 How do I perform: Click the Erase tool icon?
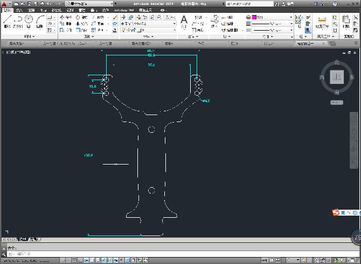tap(115, 17)
